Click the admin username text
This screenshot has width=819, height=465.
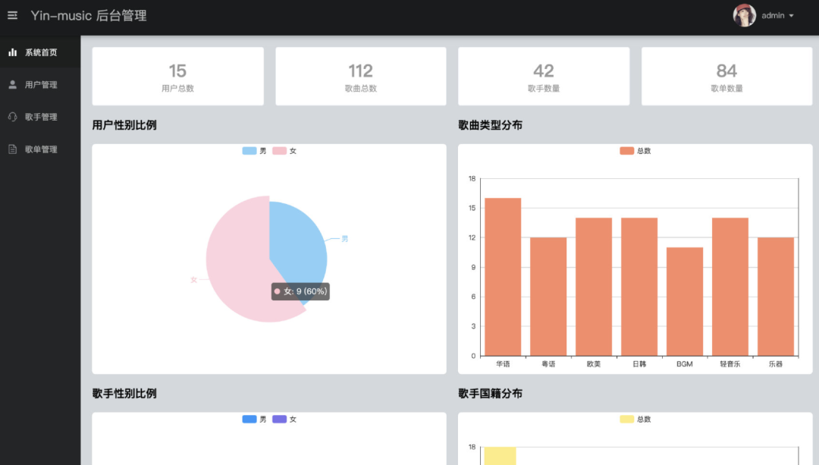coord(773,16)
